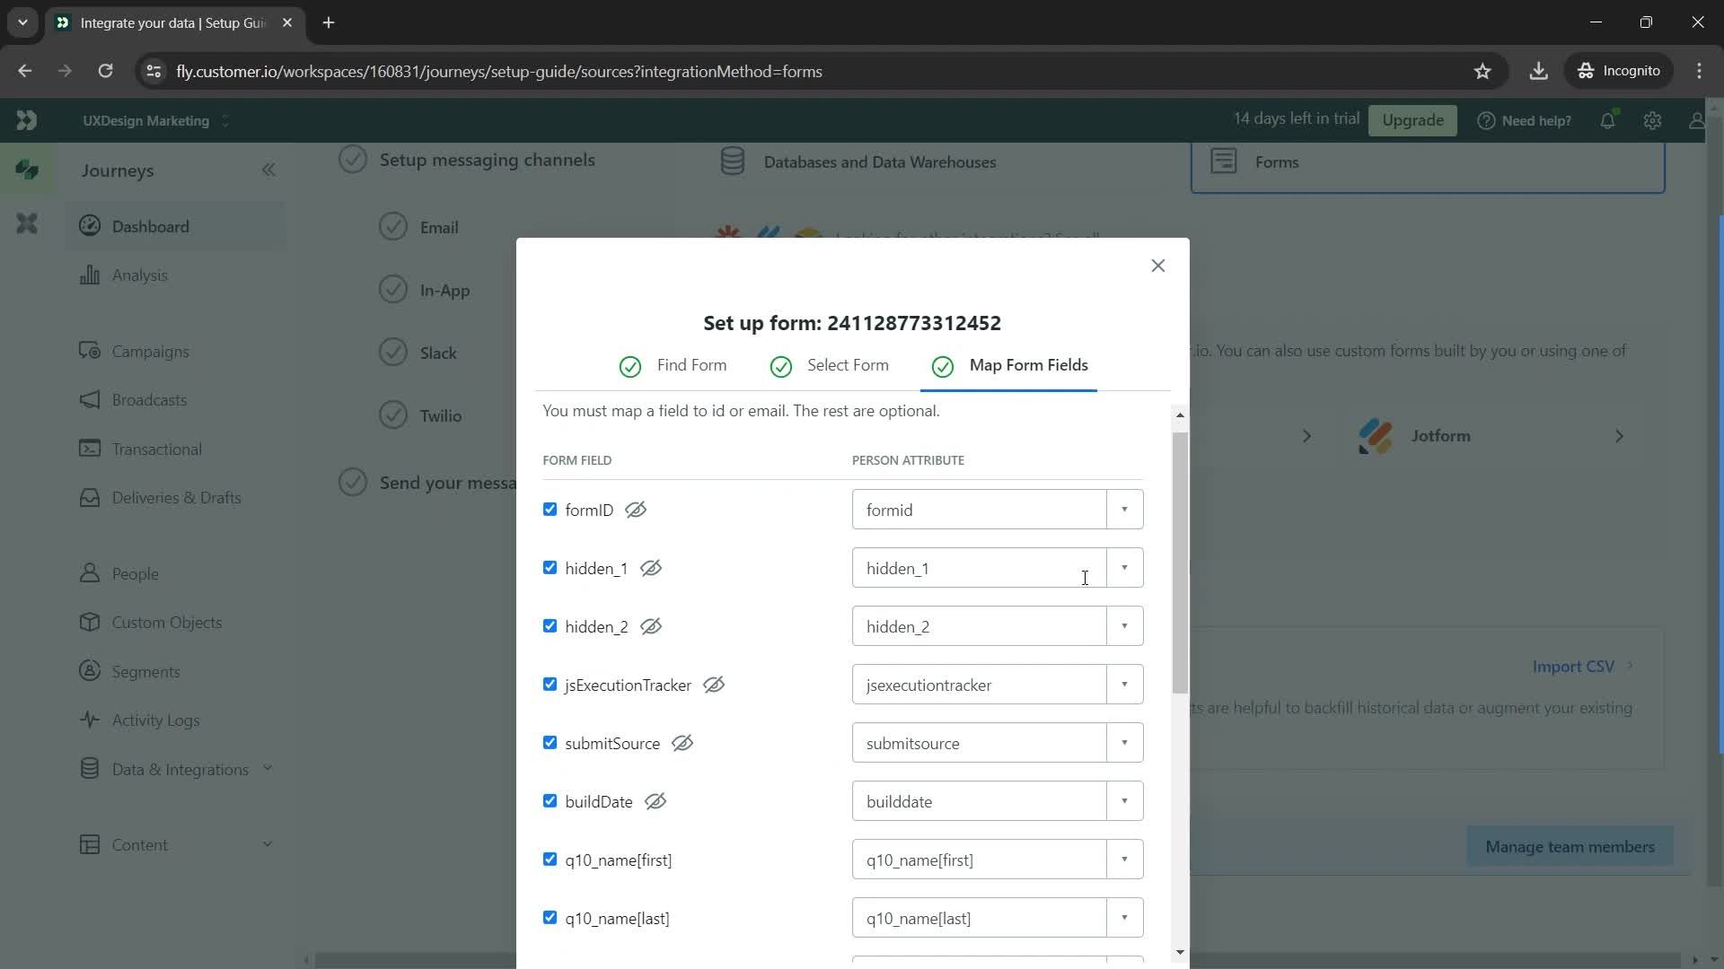
Task: Click the Upgrade button in top bar
Action: [1412, 119]
